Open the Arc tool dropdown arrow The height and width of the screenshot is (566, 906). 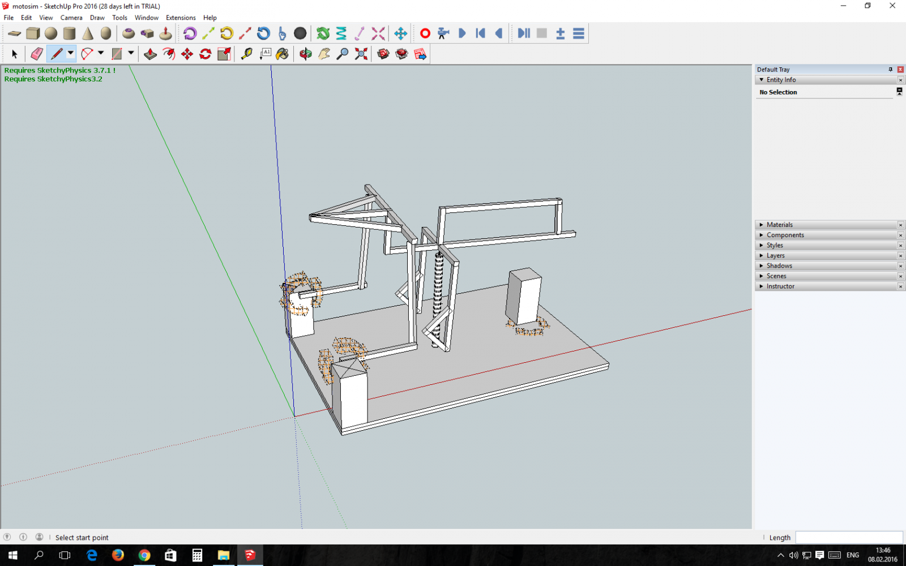point(101,53)
